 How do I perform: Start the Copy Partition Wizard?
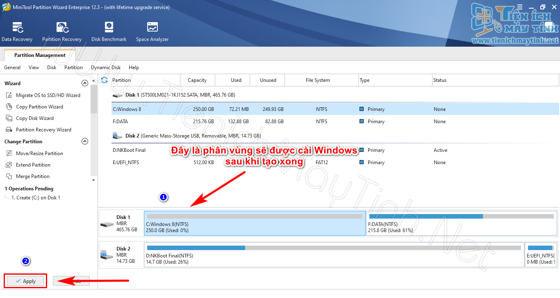pyautogui.click(x=39, y=106)
